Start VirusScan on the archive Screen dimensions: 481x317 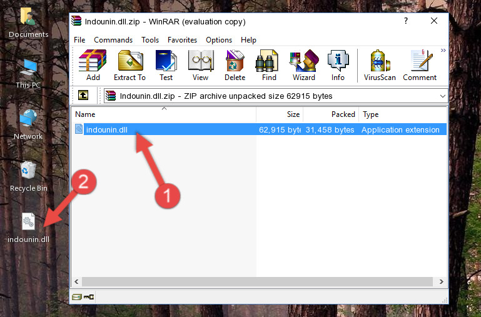[380, 65]
